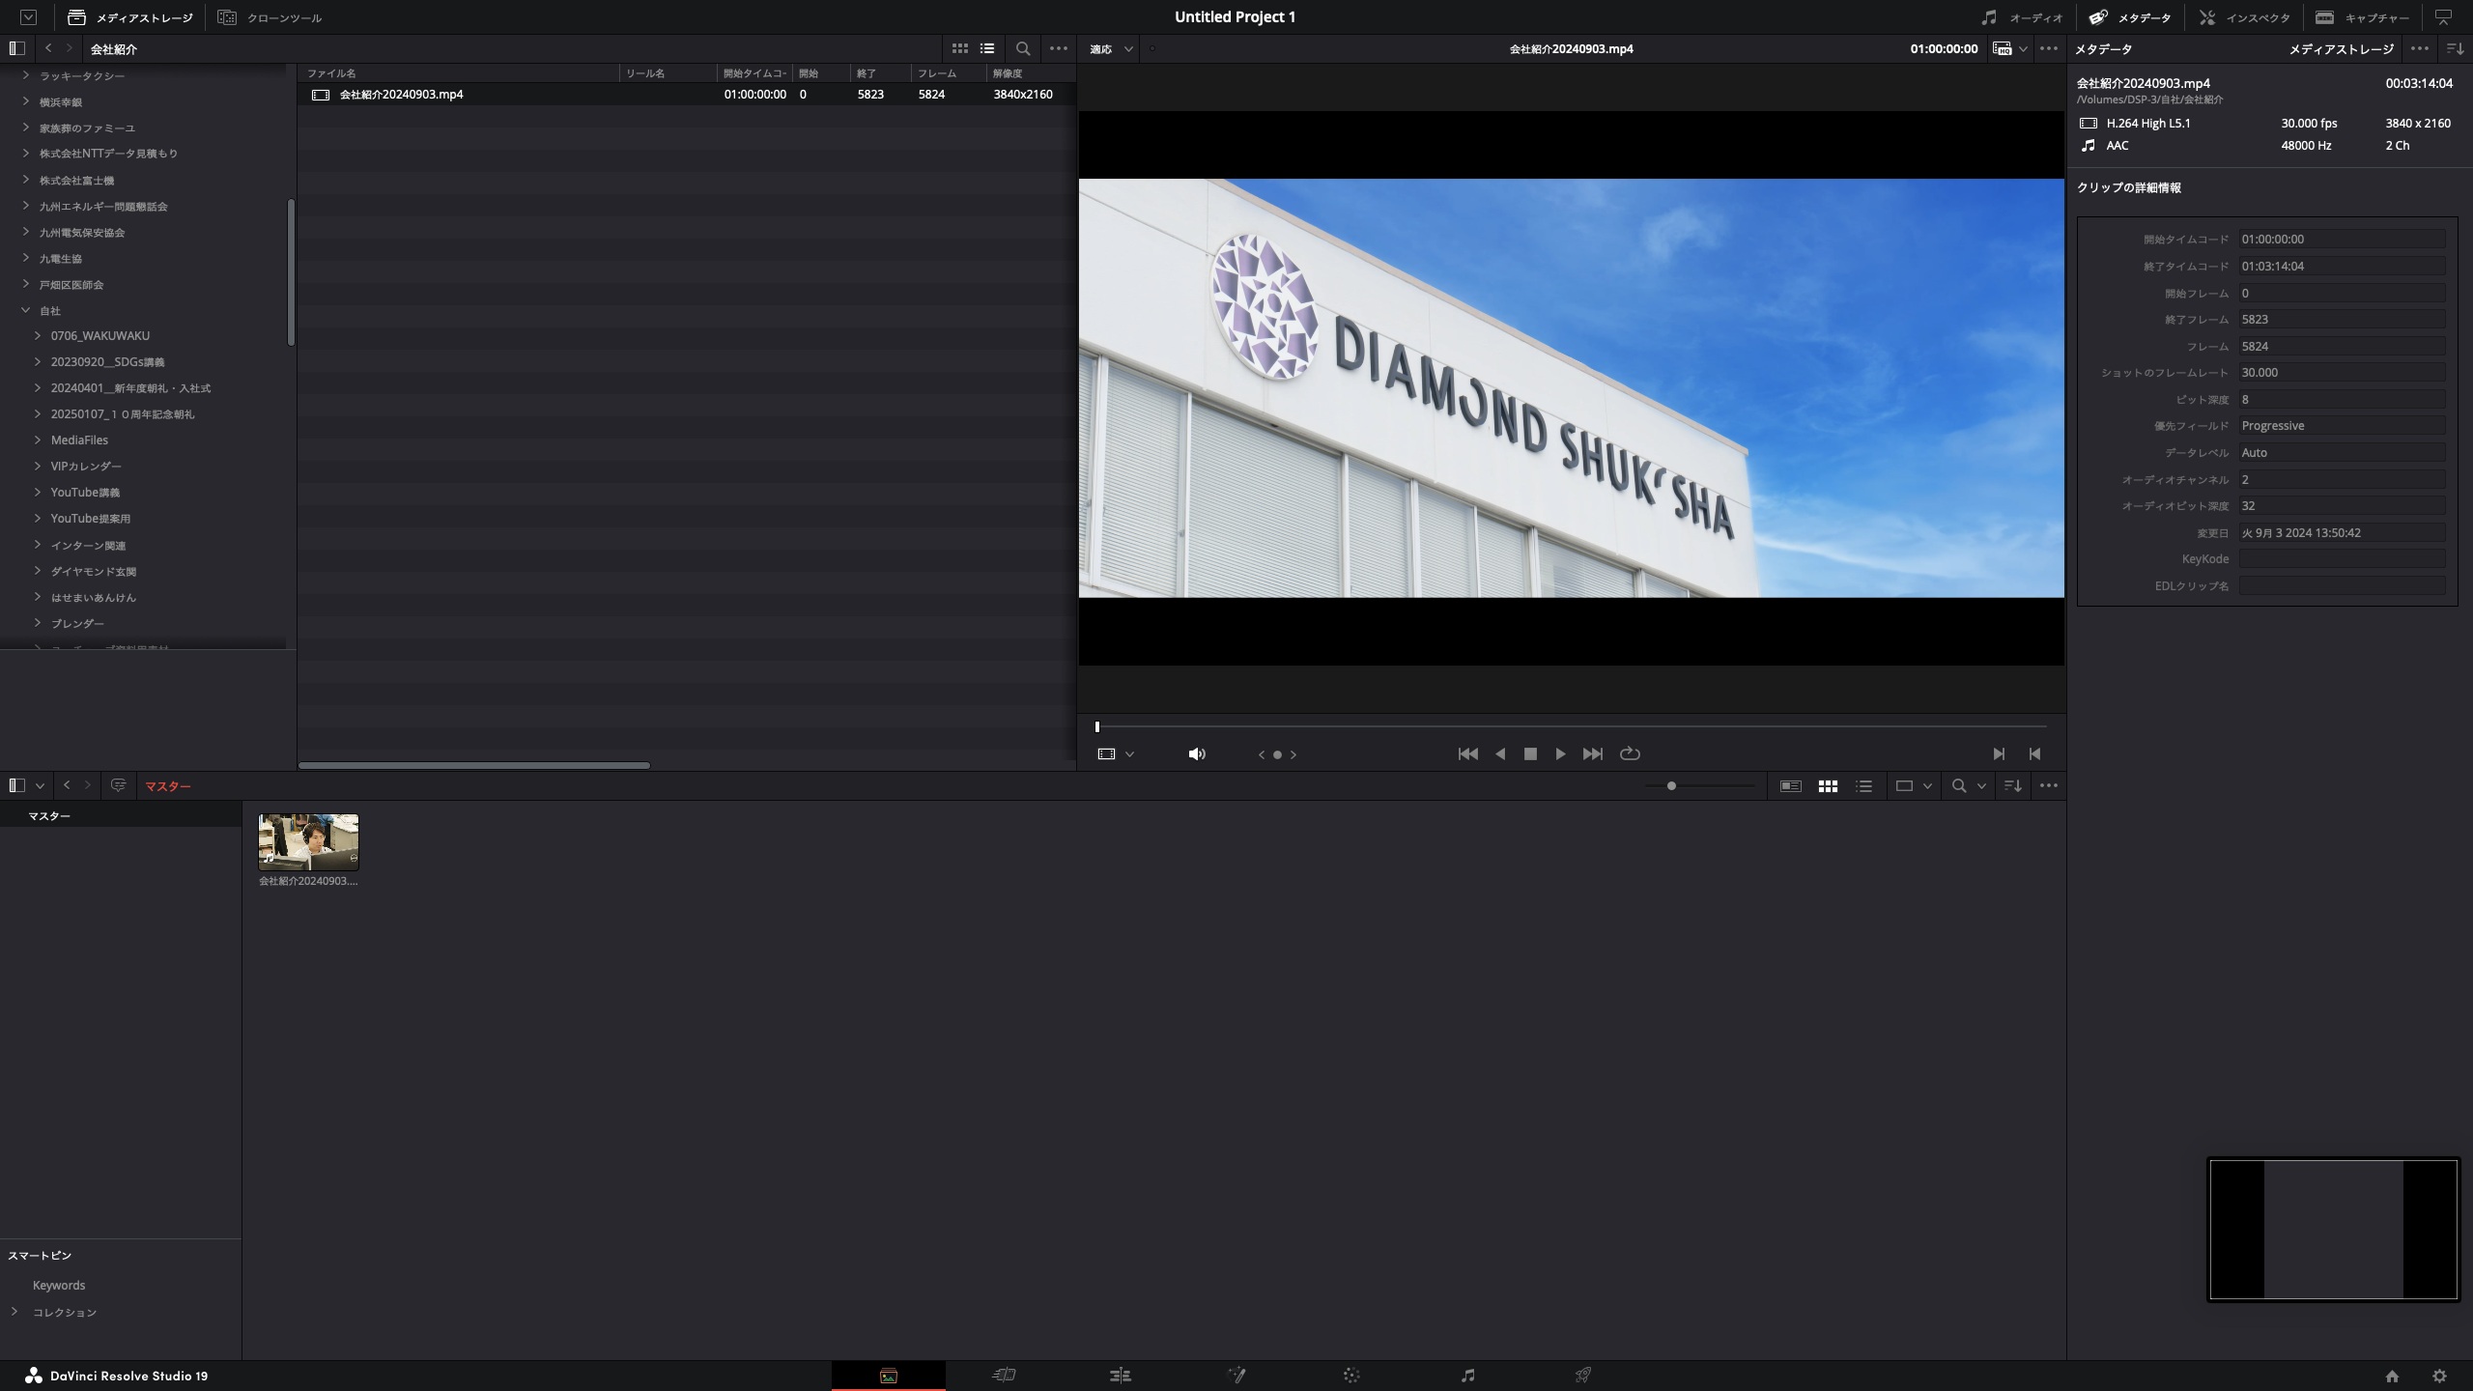Open the クローンツール panel
This screenshot has width=2473, height=1391.
pyautogui.click(x=270, y=17)
